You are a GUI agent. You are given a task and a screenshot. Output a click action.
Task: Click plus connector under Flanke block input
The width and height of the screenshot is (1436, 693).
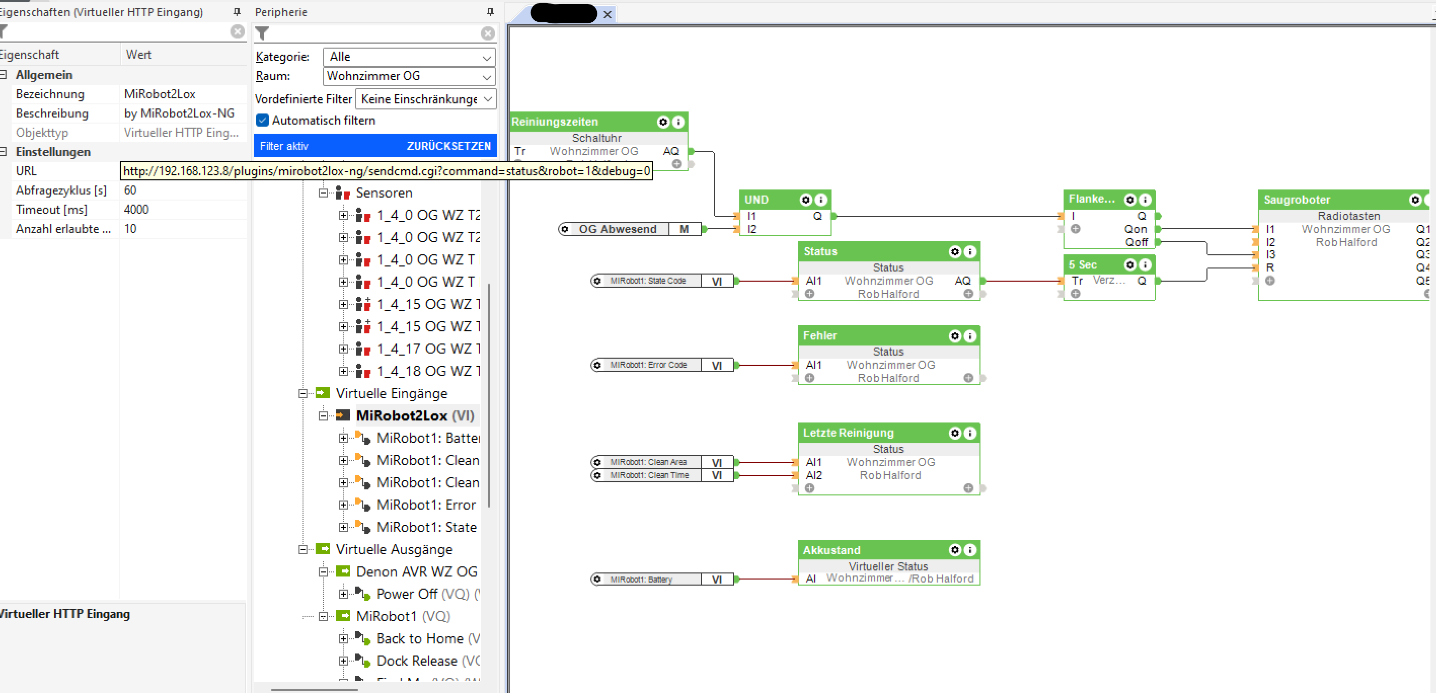click(x=1075, y=228)
